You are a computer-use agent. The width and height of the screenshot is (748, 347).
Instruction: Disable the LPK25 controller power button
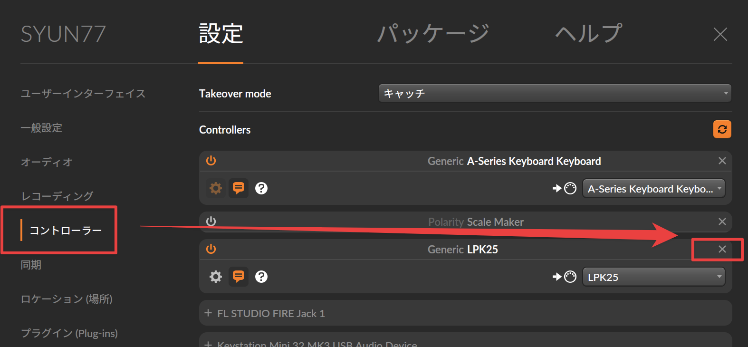coord(211,249)
